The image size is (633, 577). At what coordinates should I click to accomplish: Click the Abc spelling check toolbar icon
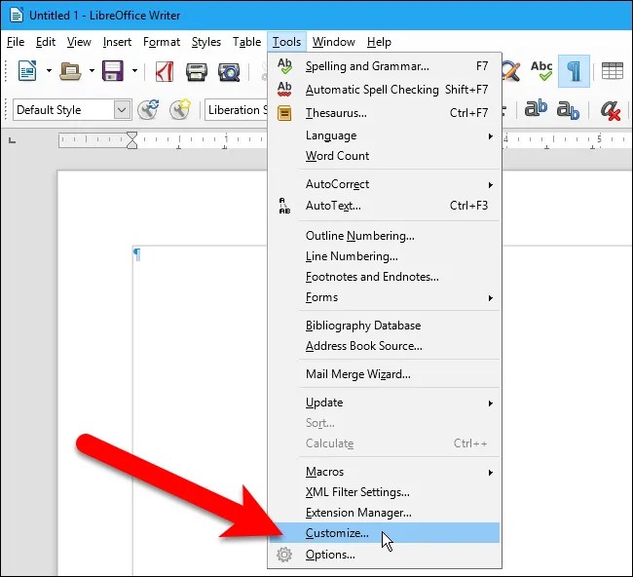click(541, 71)
